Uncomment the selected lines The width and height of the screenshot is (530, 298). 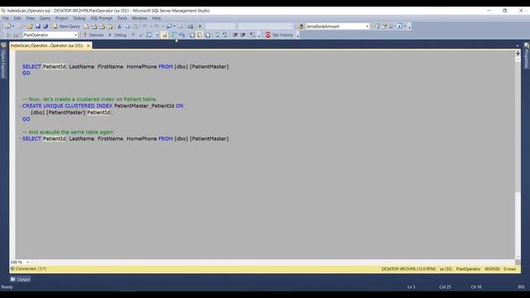[x=225, y=35]
